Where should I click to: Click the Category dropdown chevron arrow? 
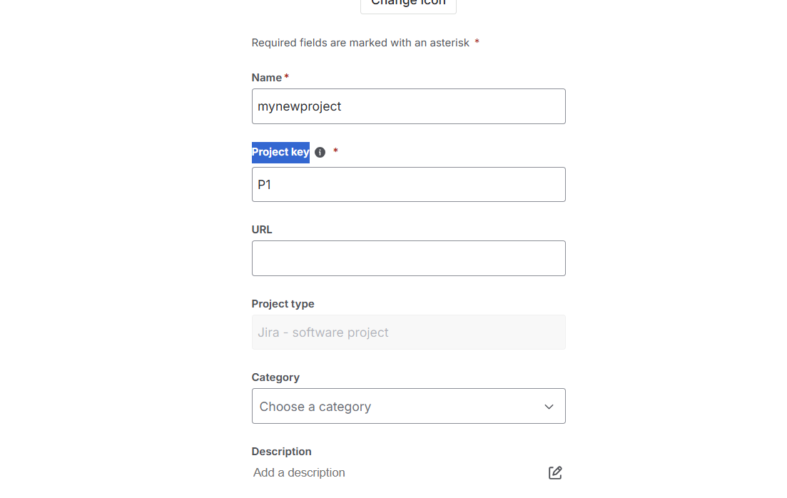(549, 407)
